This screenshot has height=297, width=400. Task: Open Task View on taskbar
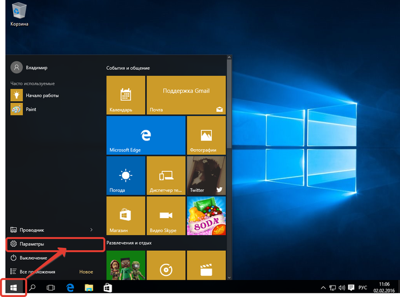51,288
